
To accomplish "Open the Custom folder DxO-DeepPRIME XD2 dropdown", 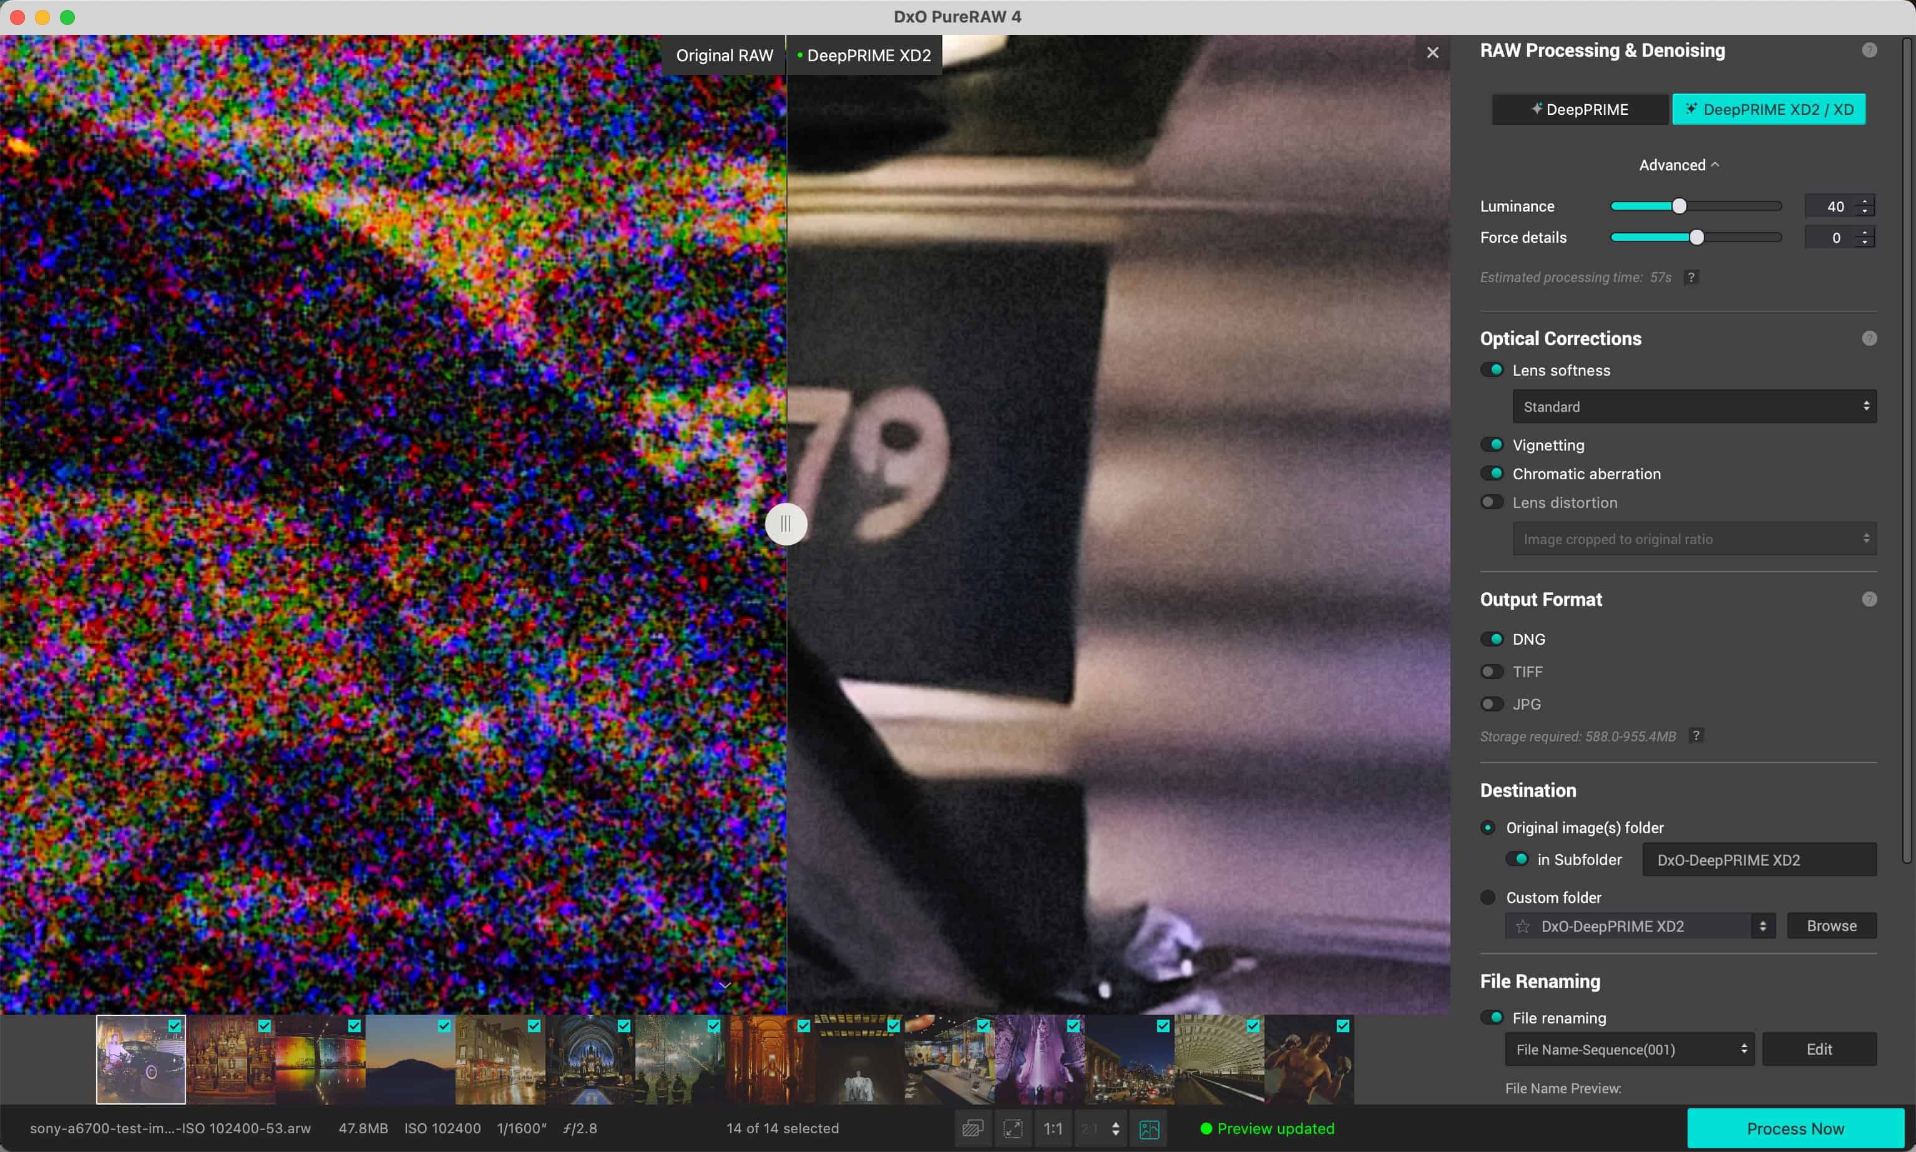I will coord(1640,926).
